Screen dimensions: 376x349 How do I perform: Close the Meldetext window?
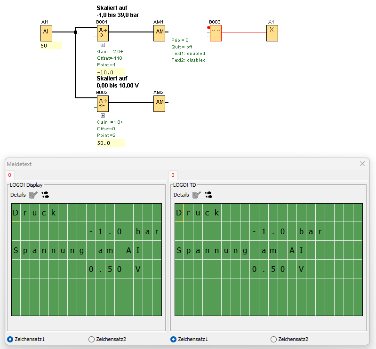coord(362,164)
